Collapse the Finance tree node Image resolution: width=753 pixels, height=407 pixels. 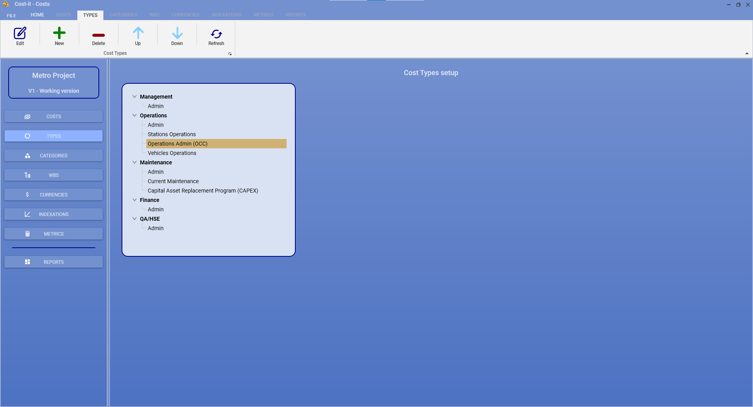coord(135,200)
